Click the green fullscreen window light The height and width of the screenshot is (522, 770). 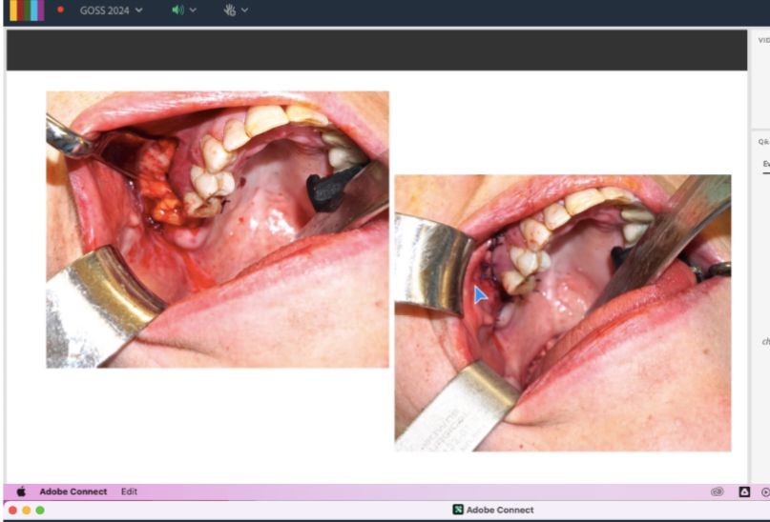coord(40,511)
